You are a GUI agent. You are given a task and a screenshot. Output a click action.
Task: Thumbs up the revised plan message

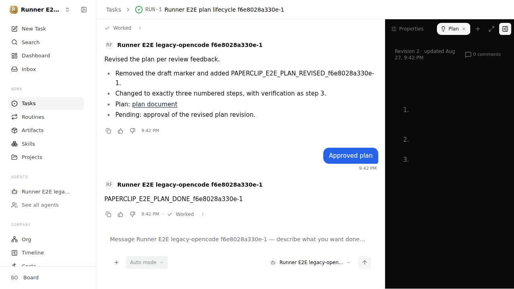(120, 131)
